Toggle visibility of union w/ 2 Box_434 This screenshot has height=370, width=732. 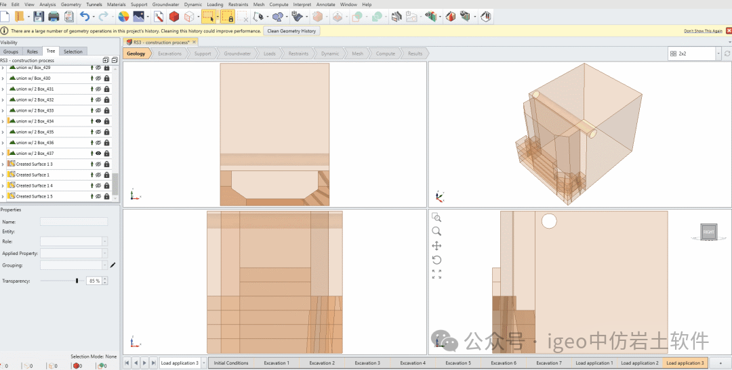tap(98, 121)
